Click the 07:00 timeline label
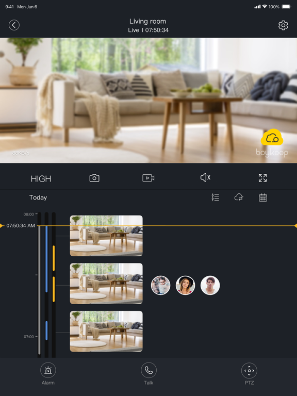This screenshot has height=396, width=297. pos(28,337)
